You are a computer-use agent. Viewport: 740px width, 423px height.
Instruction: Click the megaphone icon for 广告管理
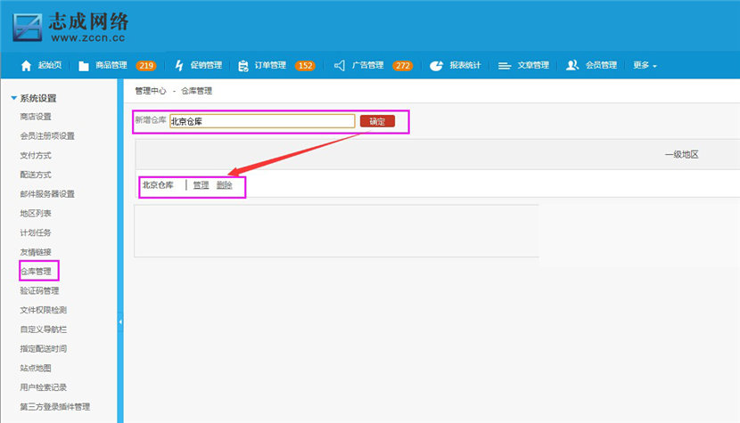[x=340, y=66]
